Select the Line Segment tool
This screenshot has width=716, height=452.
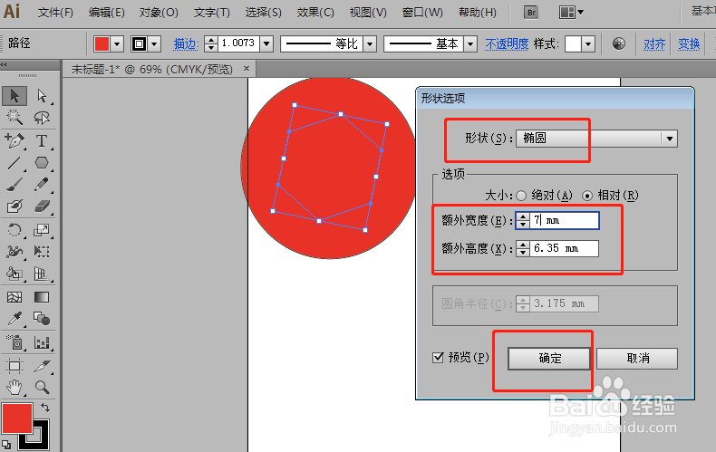pos(15,162)
